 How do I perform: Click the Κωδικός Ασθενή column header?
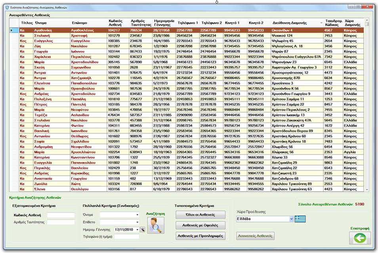118,23
